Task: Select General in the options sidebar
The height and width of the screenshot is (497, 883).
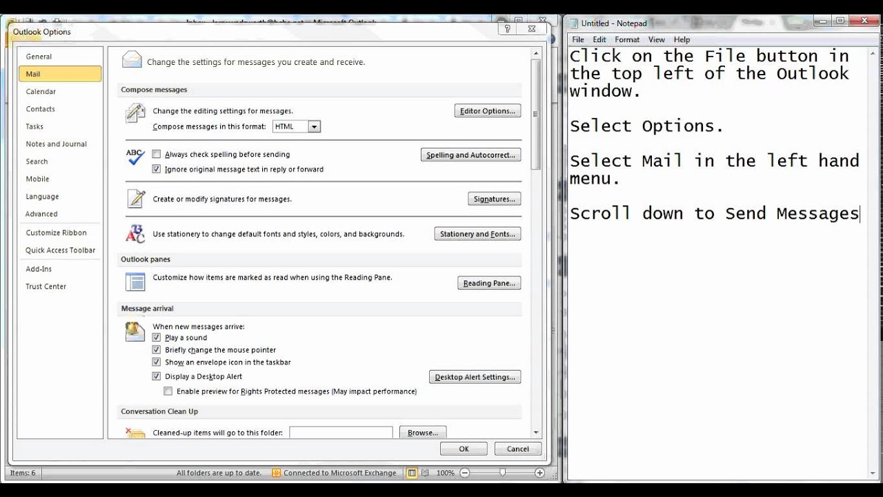Action: point(60,57)
